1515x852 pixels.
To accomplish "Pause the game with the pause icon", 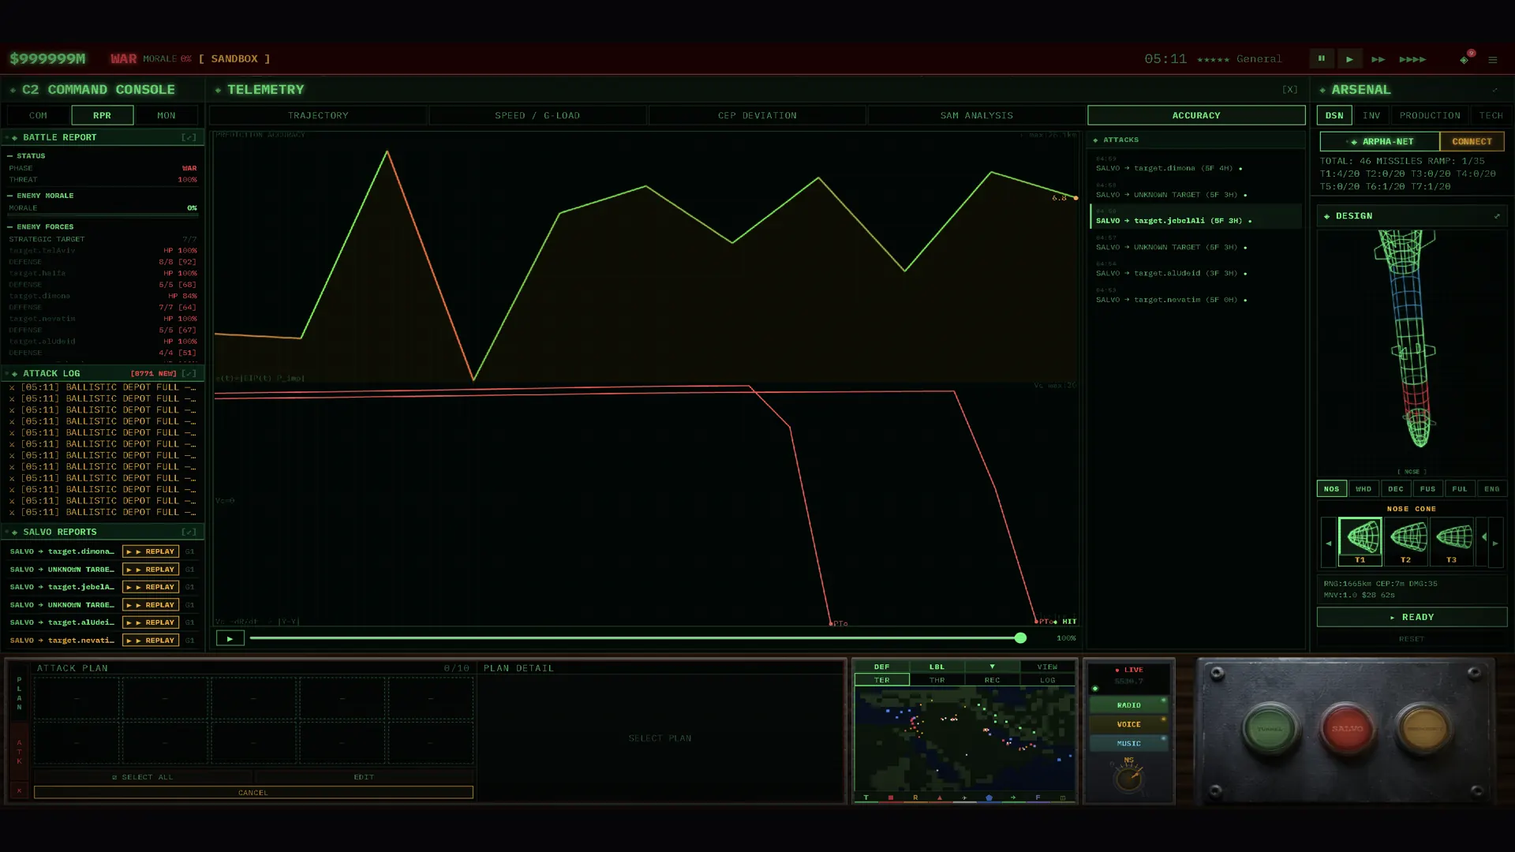I will (1322, 58).
